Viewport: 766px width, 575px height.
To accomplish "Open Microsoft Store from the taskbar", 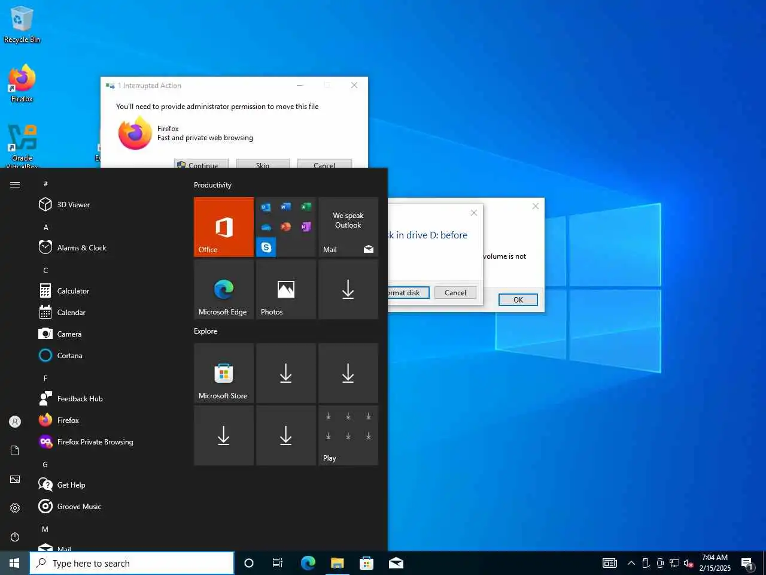I will [x=366, y=563].
